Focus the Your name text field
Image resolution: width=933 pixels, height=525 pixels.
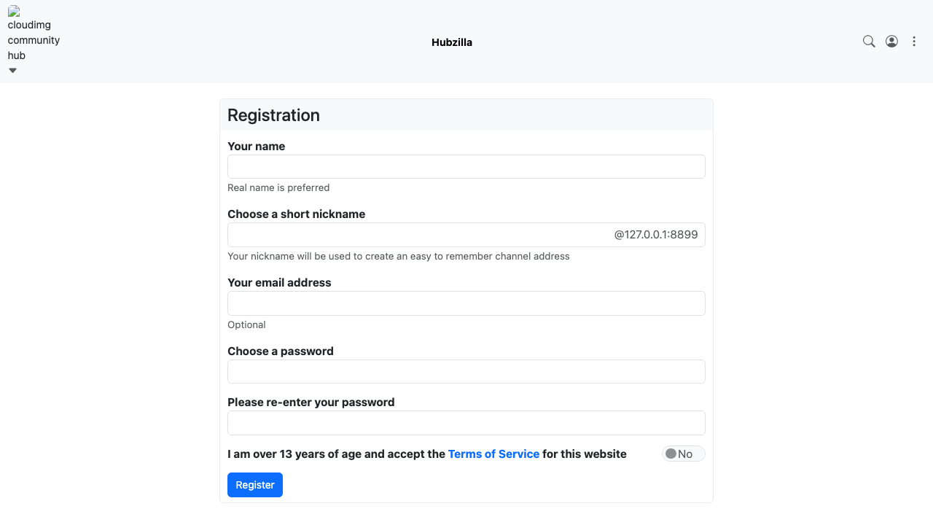[466, 166]
